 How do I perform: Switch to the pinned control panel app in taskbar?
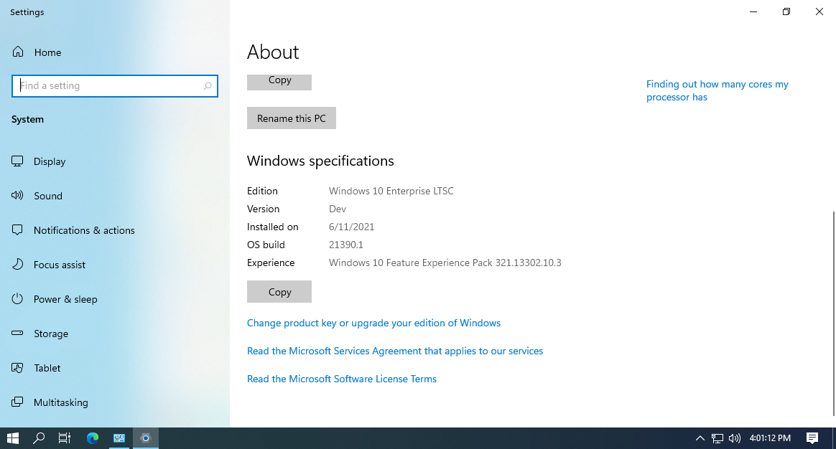pos(119,438)
